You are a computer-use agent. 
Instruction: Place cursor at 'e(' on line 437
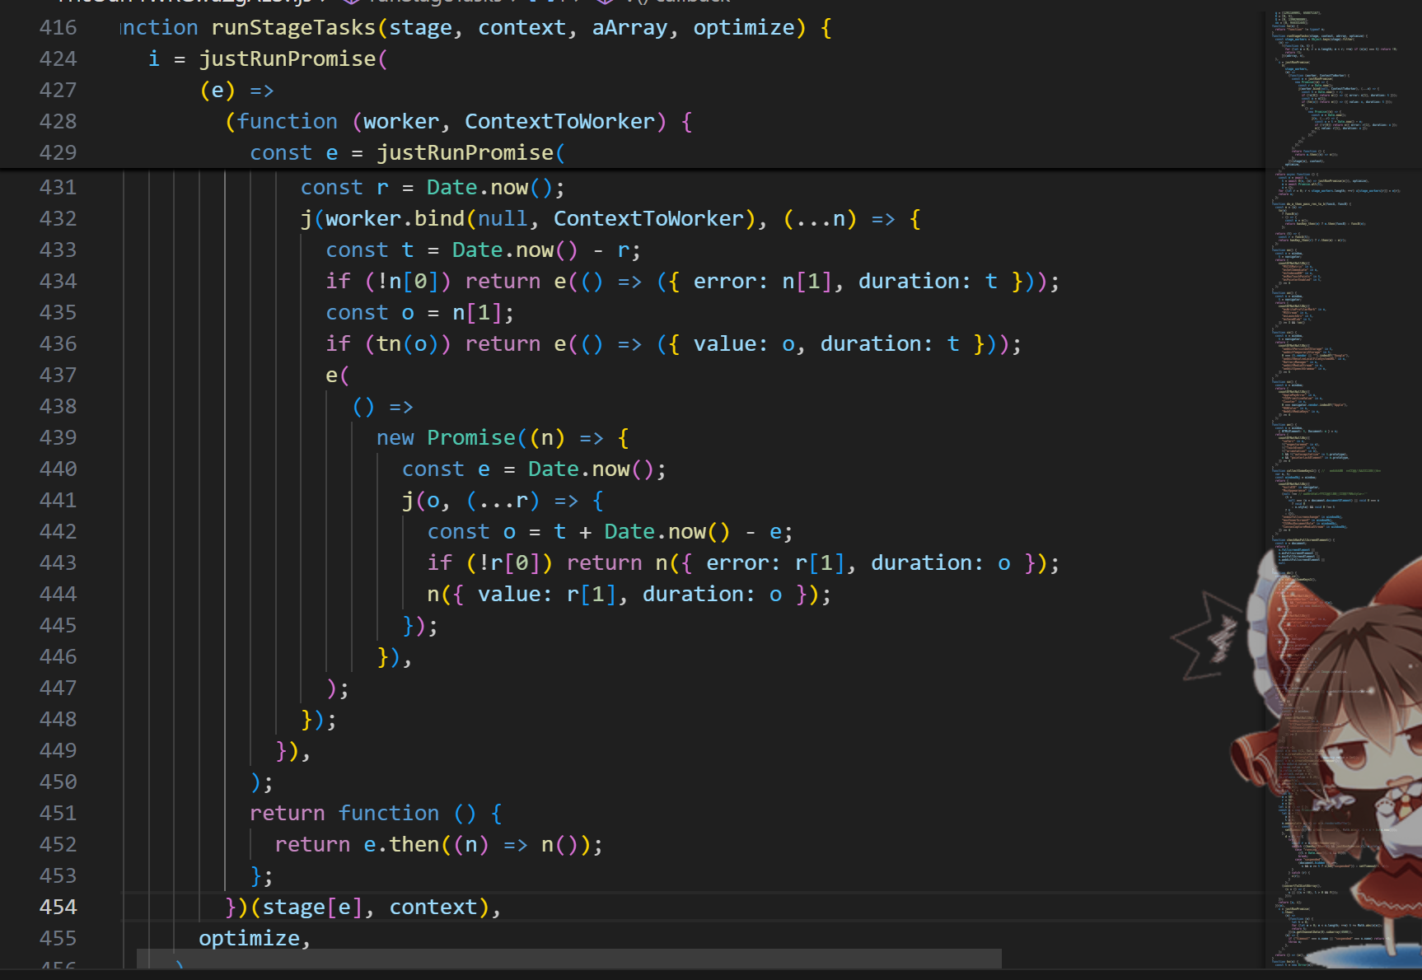coord(338,376)
